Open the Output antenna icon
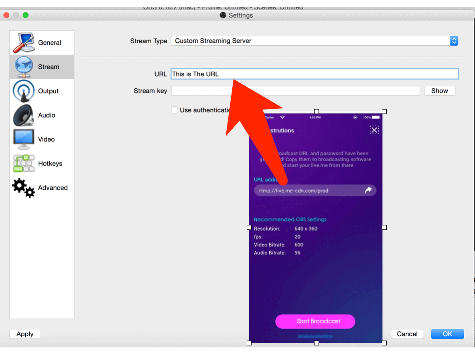The height and width of the screenshot is (353, 475). [24, 91]
